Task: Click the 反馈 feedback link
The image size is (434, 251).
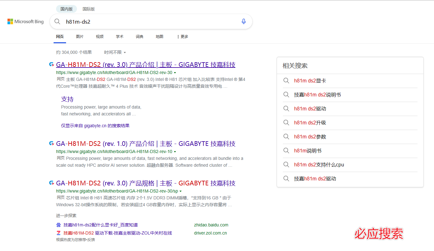Action: [91, 240]
